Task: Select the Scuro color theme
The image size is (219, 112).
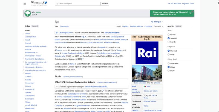Action: [169, 71]
